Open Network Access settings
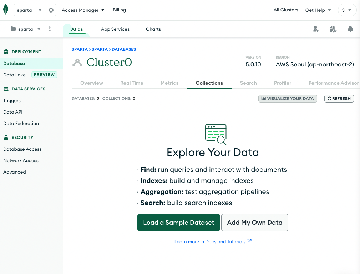The height and width of the screenshot is (274, 360). [x=21, y=161]
